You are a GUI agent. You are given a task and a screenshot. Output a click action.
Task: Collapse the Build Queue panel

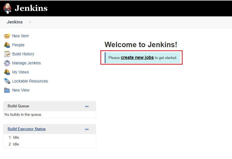pos(87,106)
